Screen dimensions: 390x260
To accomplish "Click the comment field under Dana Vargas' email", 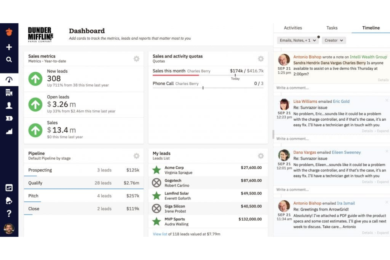I will click(x=332, y=190).
